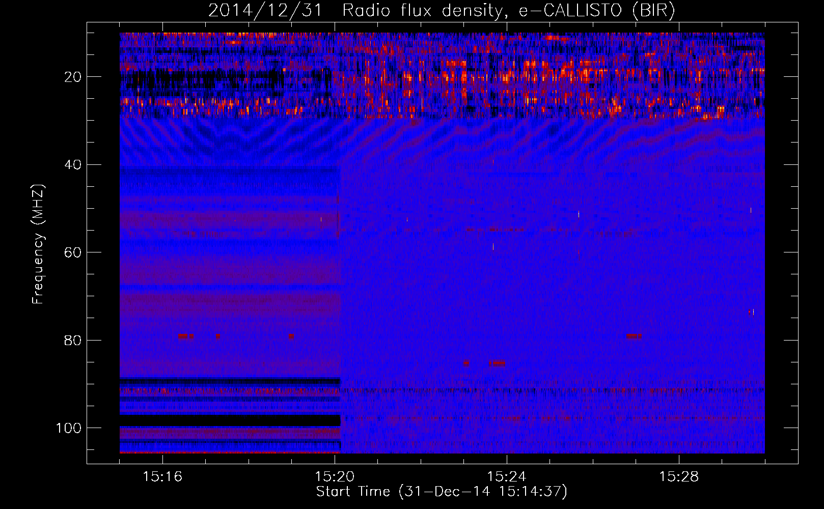The height and width of the screenshot is (509, 824).
Task: Click the date '2014/12/31' in the title
Action: click(x=265, y=11)
